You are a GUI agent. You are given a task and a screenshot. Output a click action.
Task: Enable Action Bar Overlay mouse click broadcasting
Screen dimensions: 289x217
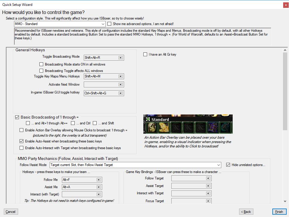tap(21, 130)
